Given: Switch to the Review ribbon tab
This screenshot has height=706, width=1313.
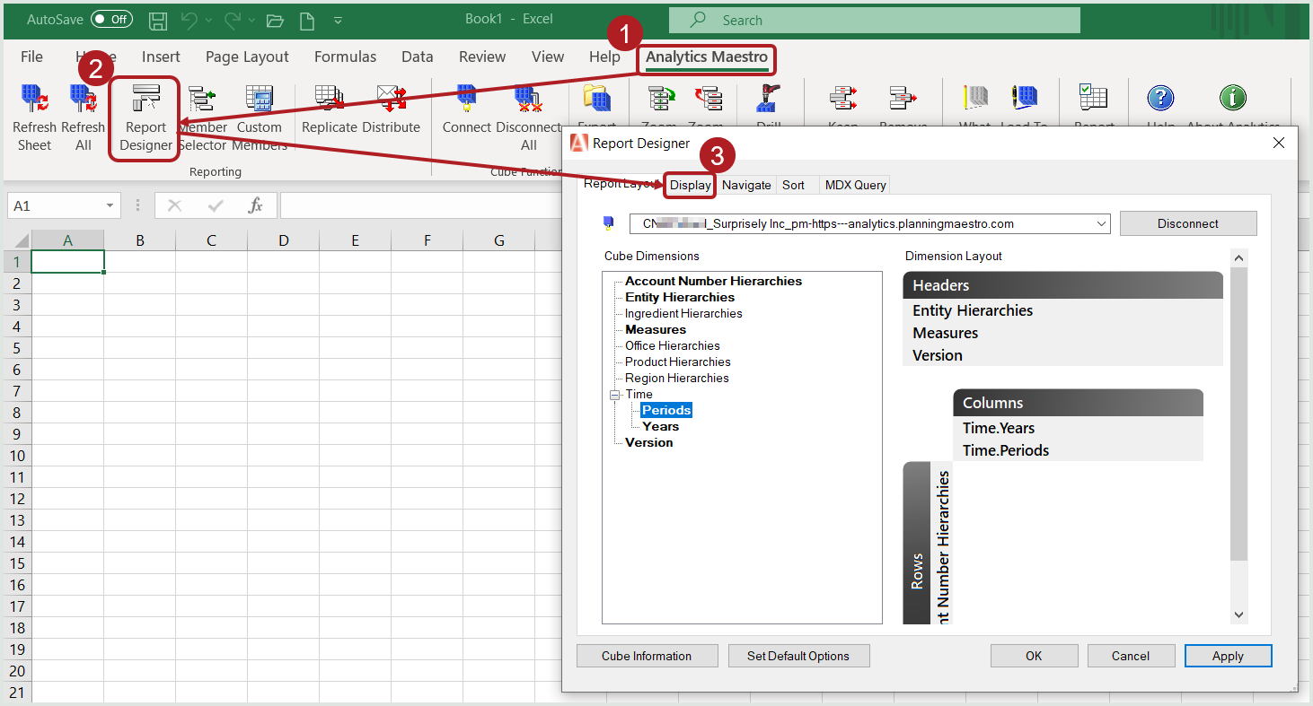Looking at the screenshot, I should coord(482,57).
